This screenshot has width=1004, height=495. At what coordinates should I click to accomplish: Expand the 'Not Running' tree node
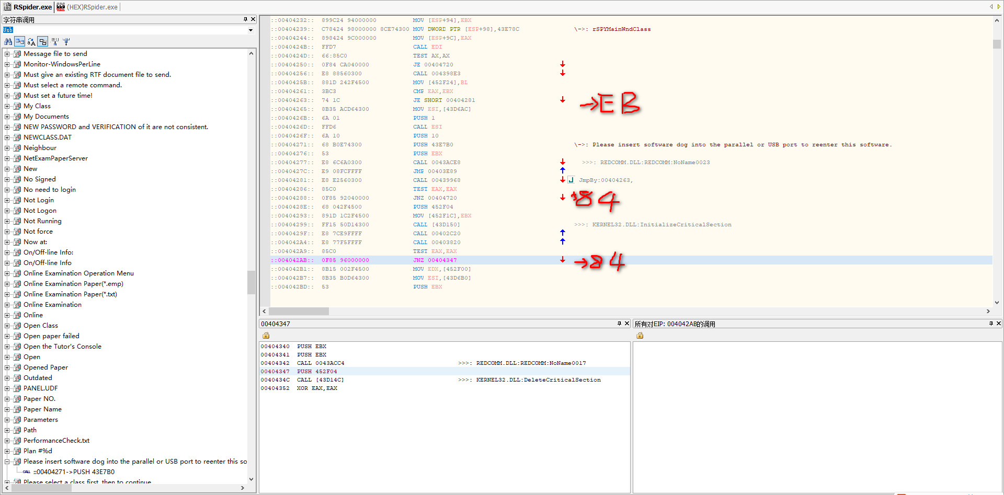(7, 221)
